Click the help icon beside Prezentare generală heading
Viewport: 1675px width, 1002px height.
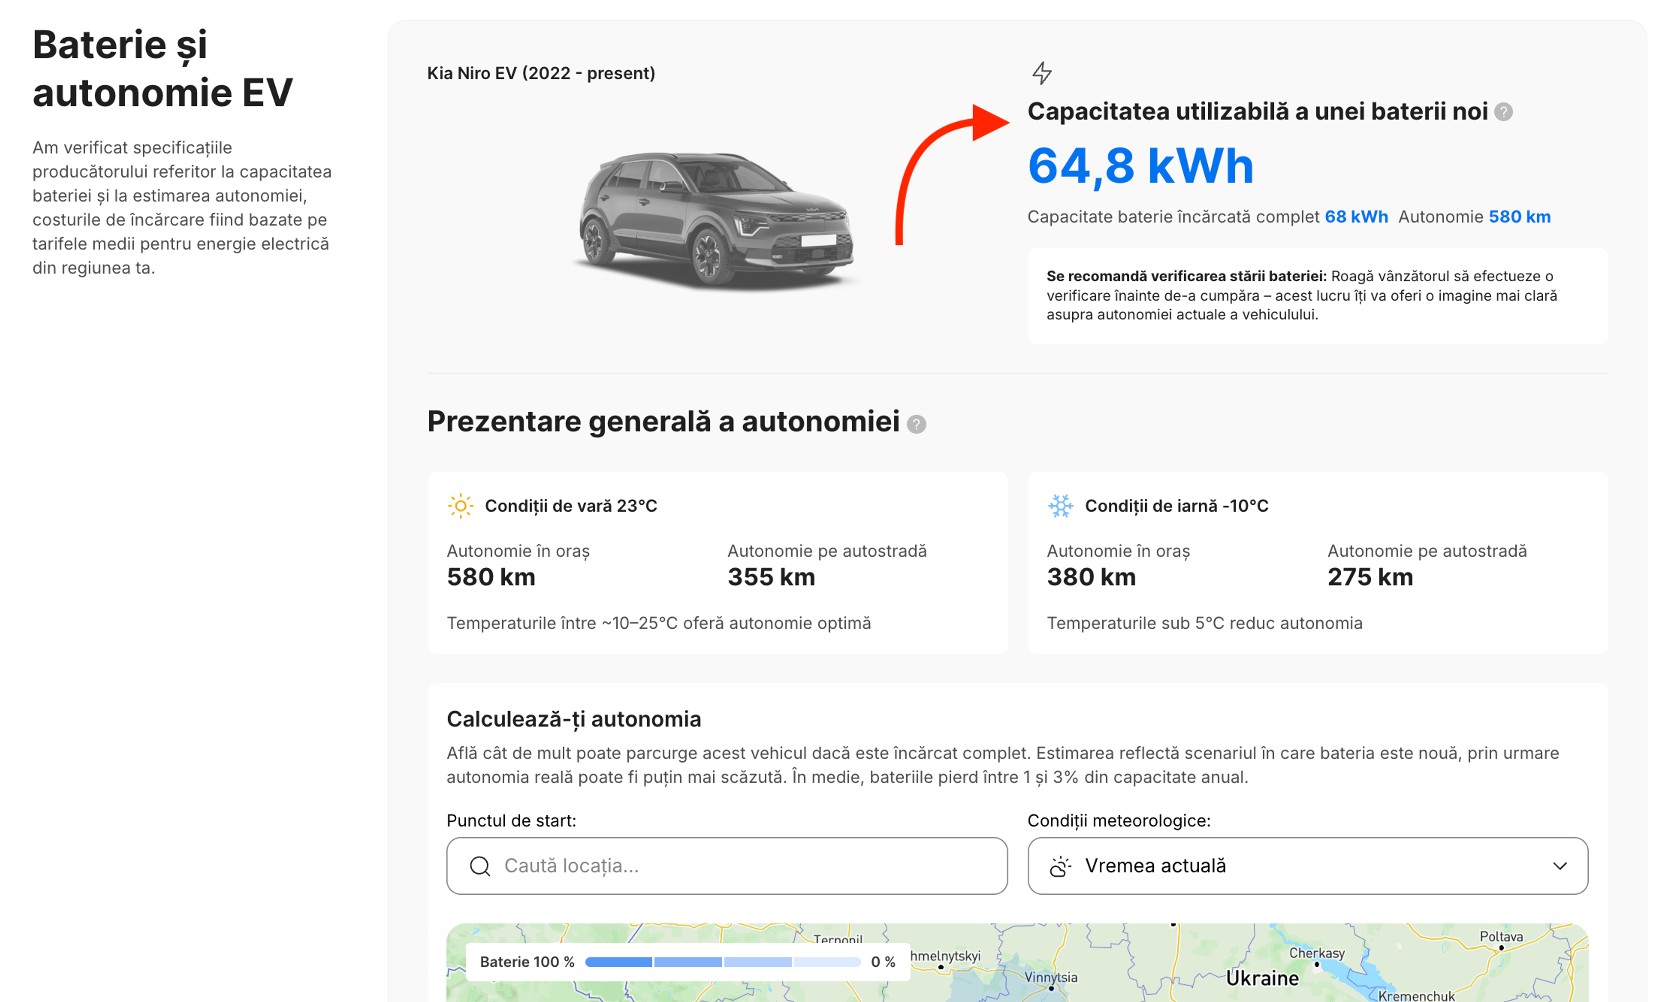point(916,424)
